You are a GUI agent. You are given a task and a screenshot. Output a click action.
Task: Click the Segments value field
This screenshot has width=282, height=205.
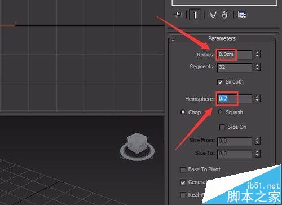coord(235,67)
